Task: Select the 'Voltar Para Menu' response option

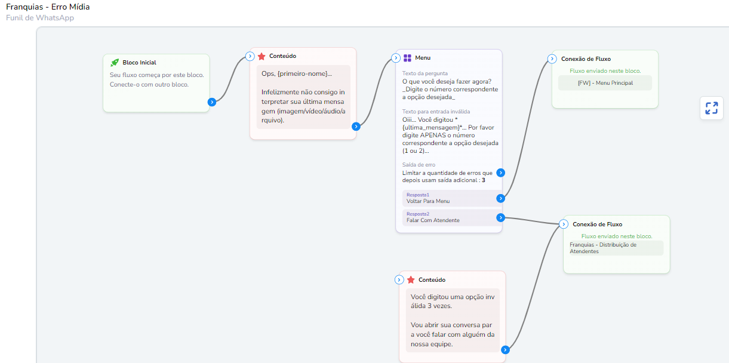Action: point(448,198)
